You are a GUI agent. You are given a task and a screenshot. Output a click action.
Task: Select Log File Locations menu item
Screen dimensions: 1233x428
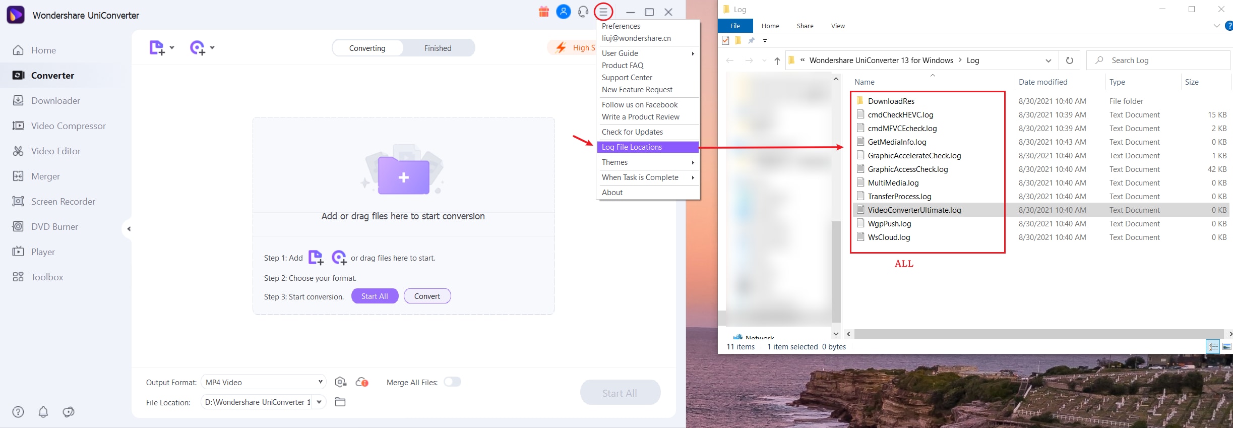coord(648,147)
